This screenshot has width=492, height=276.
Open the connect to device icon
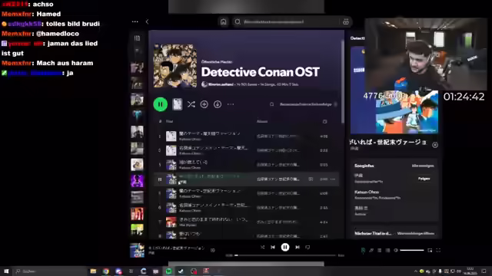pos(387,250)
